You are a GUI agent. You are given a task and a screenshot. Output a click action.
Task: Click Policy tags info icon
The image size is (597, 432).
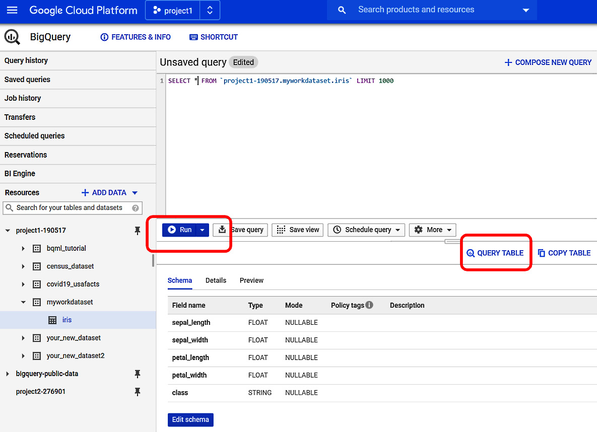pos(369,305)
